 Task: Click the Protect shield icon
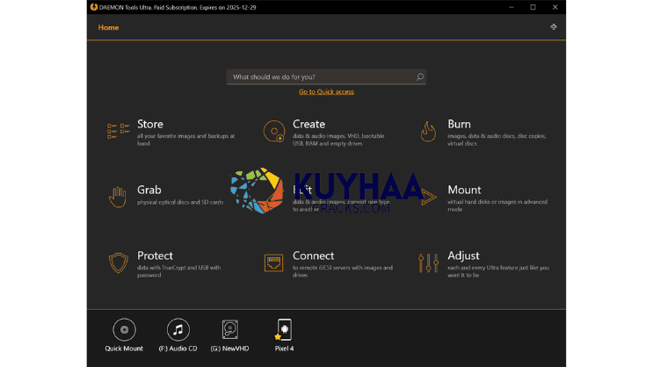(119, 263)
